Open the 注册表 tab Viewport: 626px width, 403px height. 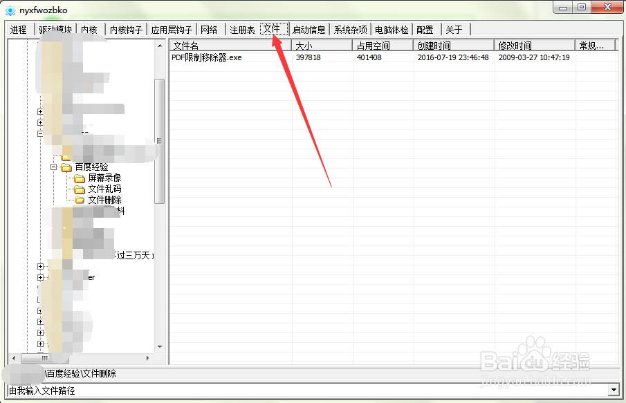point(242,30)
